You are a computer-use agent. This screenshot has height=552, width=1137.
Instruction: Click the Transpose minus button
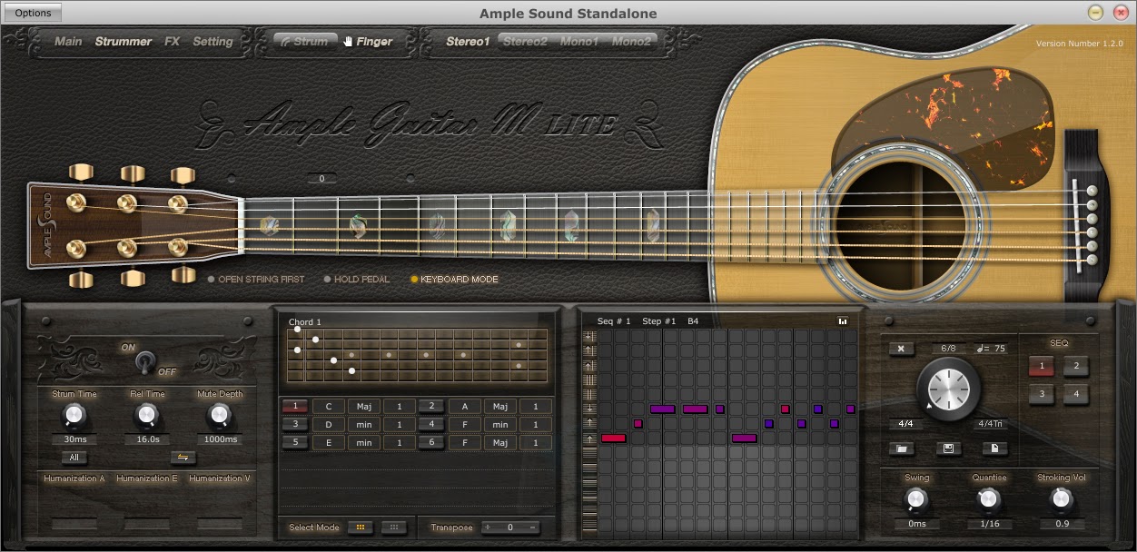pyautogui.click(x=532, y=527)
